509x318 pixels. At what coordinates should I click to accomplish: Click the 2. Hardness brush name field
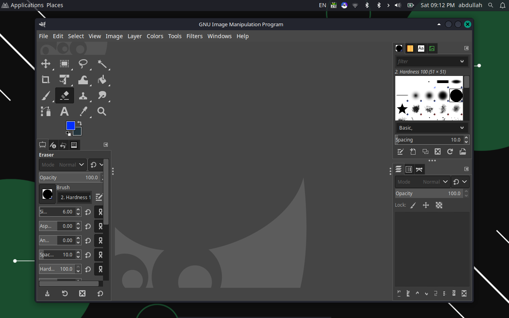75,198
